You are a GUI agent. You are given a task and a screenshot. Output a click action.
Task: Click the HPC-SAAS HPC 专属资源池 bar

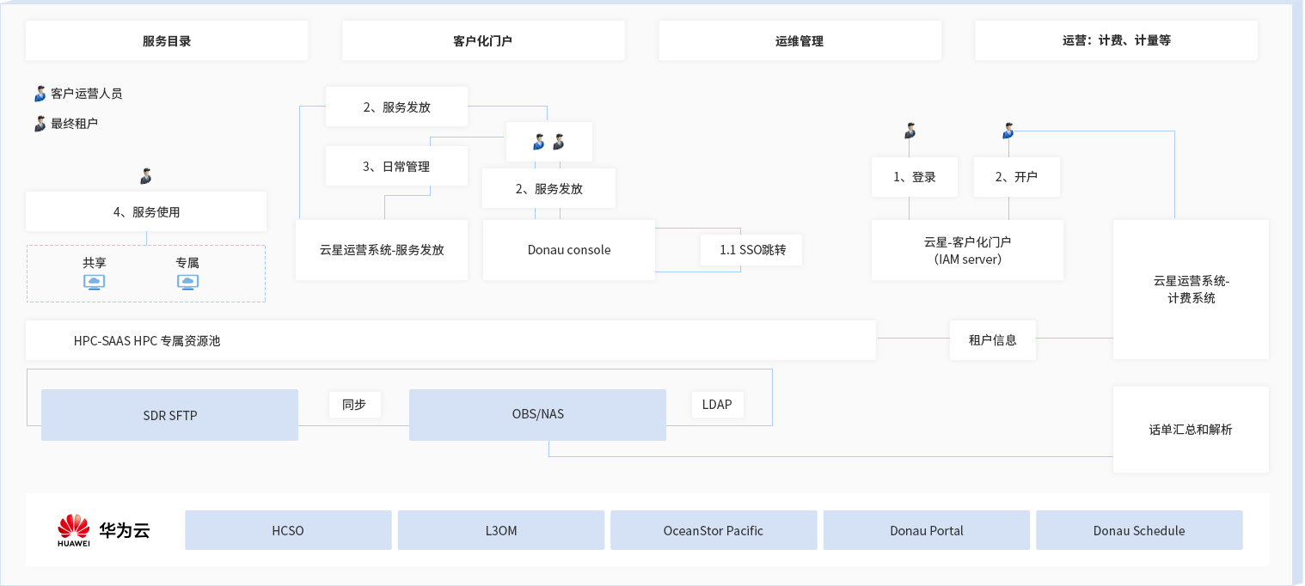[x=450, y=340]
